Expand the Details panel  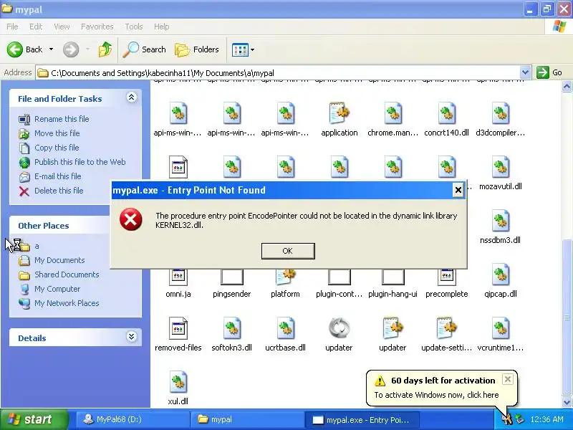[132, 336]
